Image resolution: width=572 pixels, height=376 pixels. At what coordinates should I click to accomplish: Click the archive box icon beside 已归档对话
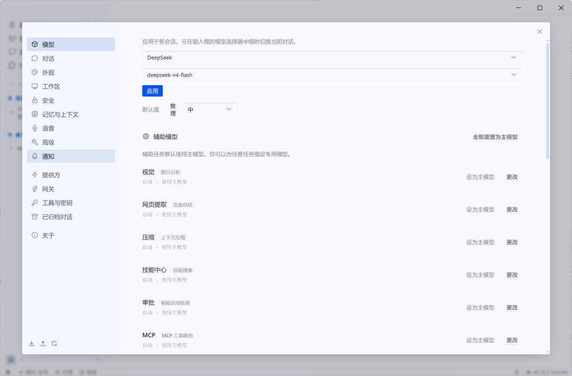(34, 217)
